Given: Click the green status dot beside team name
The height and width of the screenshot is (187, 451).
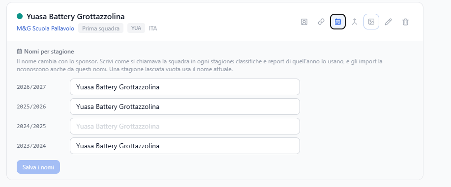Looking at the screenshot, I should 20,16.
